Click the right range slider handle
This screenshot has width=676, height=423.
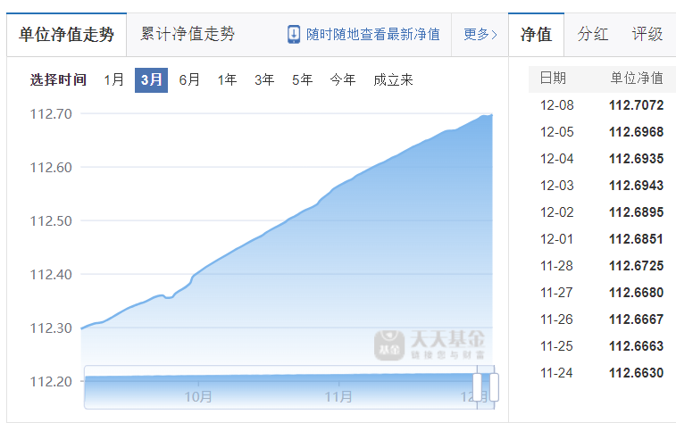(x=494, y=387)
